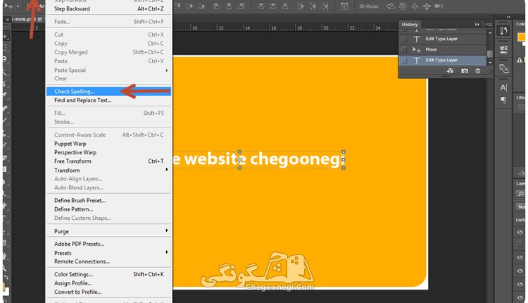Distribute bottom edges icon in options bar
The height and width of the screenshot is (303, 528).
coord(285,6)
